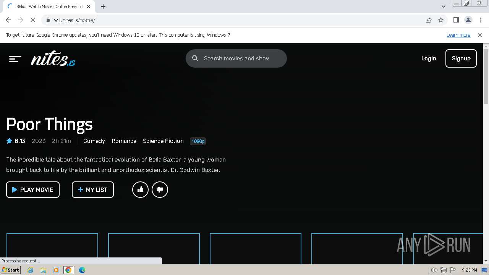Share this page icon
Viewport: 489px width, 275px height.
pyautogui.click(x=429, y=20)
